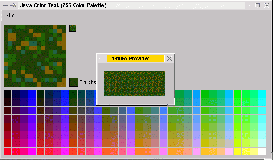Maximize the Java Color Test window

tap(258, 5)
